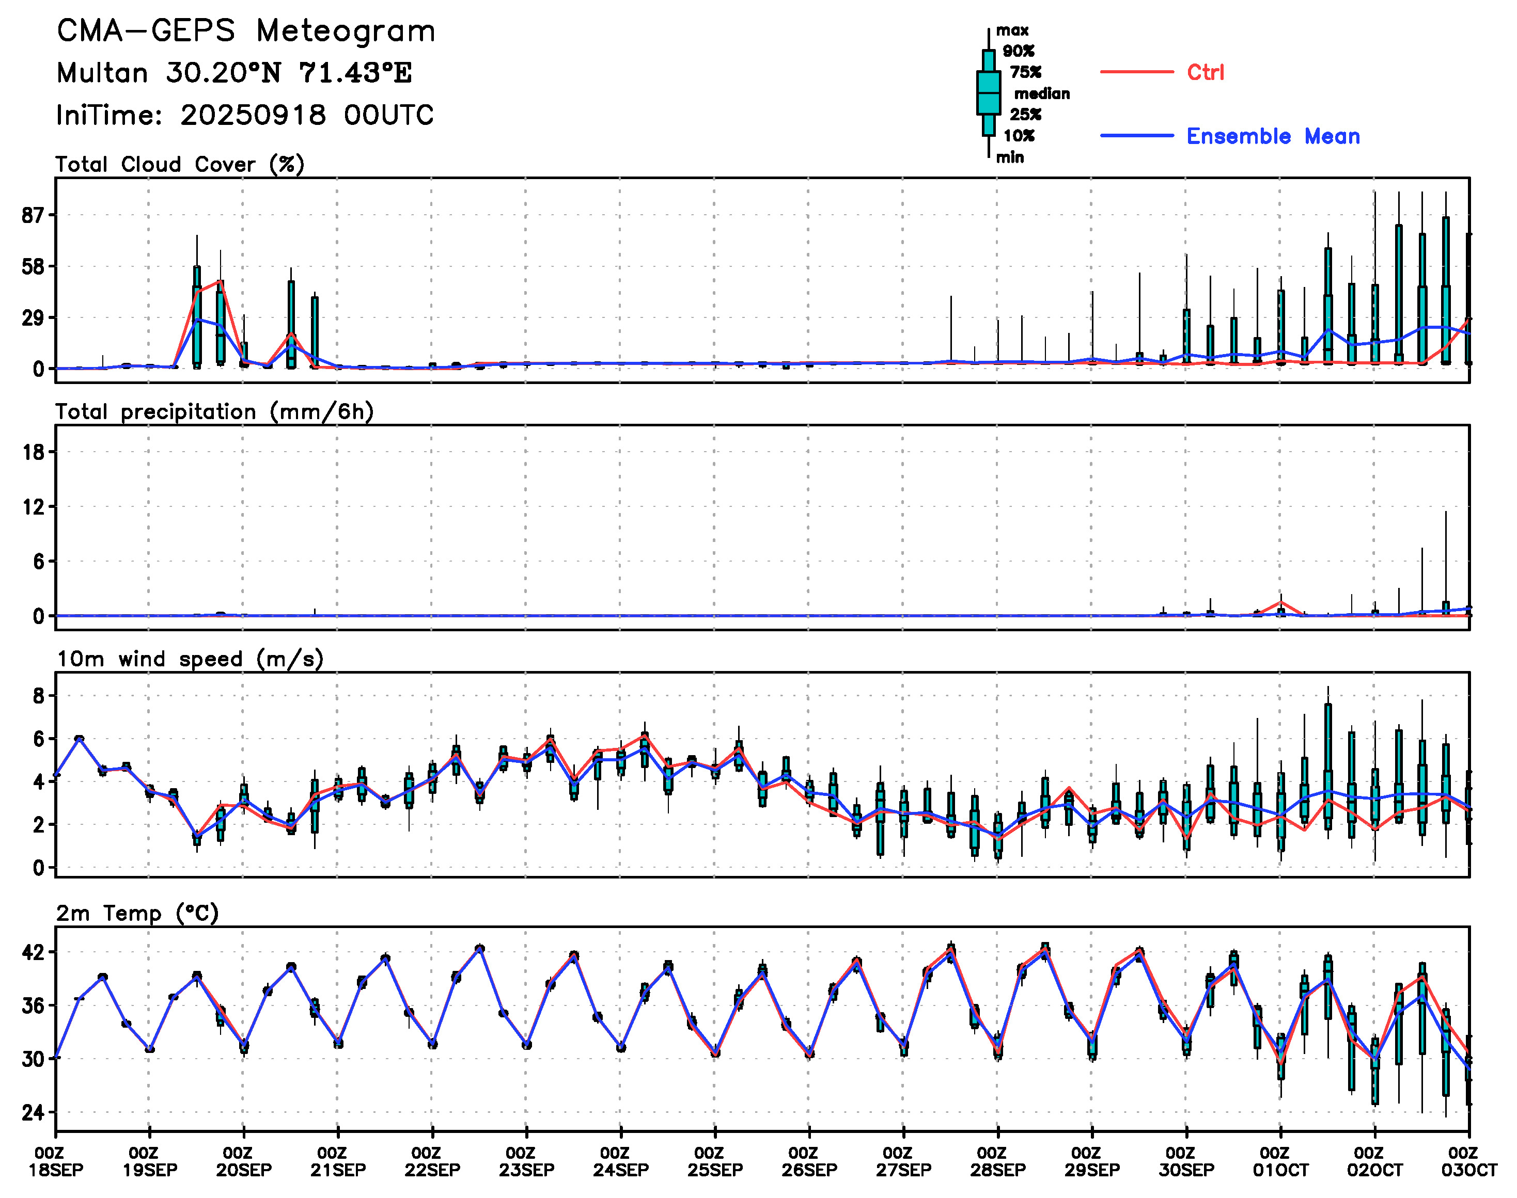Click the 00Z 18SEP time axis label
Viewport: 1517px width, 1198px height.
coord(55,1161)
